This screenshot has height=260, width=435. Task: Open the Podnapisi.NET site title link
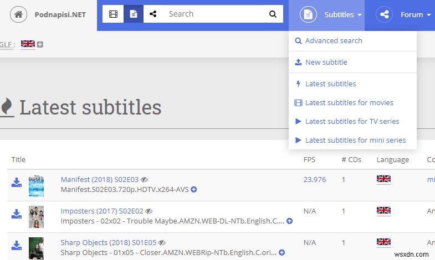click(x=60, y=15)
